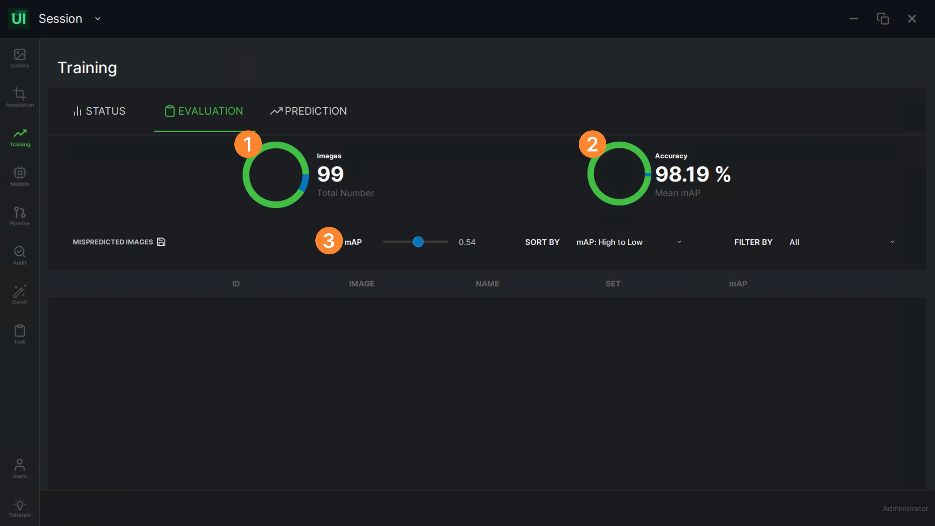Viewport: 935px width, 526px height.
Task: Open the Filter By All dropdown
Action: coord(841,242)
